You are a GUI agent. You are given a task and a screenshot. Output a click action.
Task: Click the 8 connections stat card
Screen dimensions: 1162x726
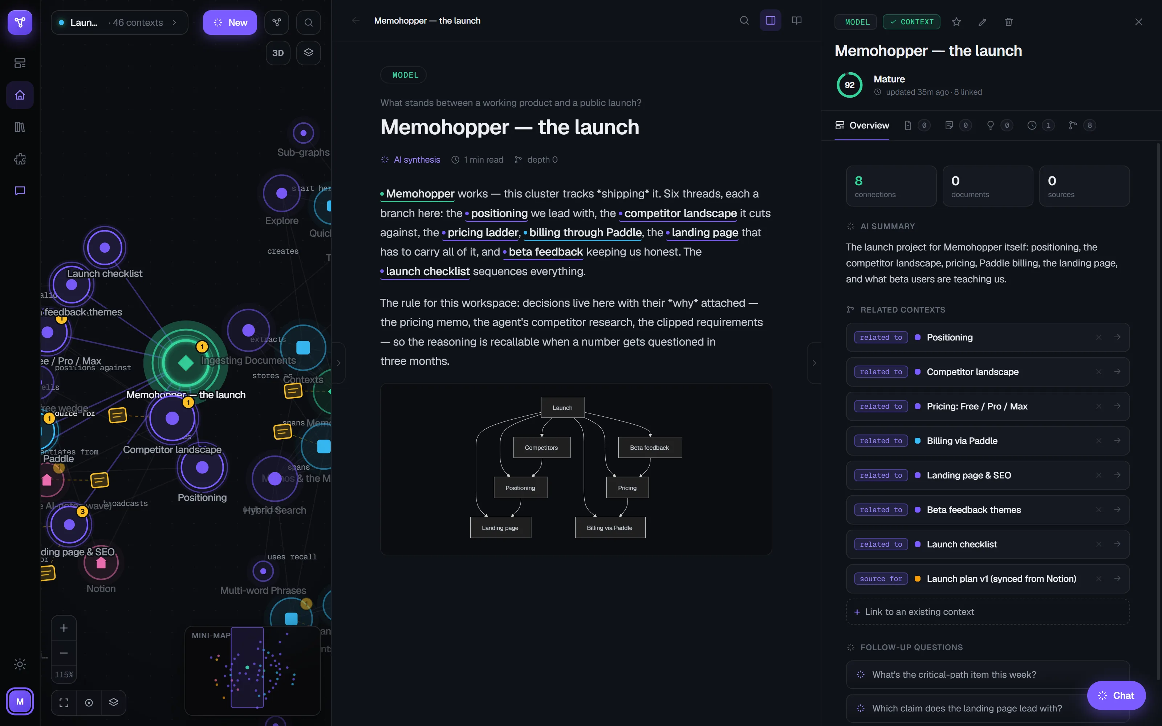click(891, 186)
